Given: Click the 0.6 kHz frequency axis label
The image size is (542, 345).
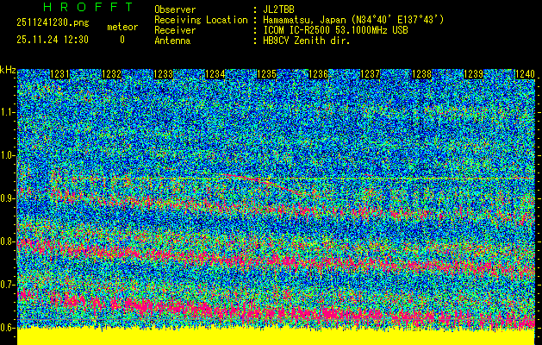Looking at the screenshot, I should point(8,327).
